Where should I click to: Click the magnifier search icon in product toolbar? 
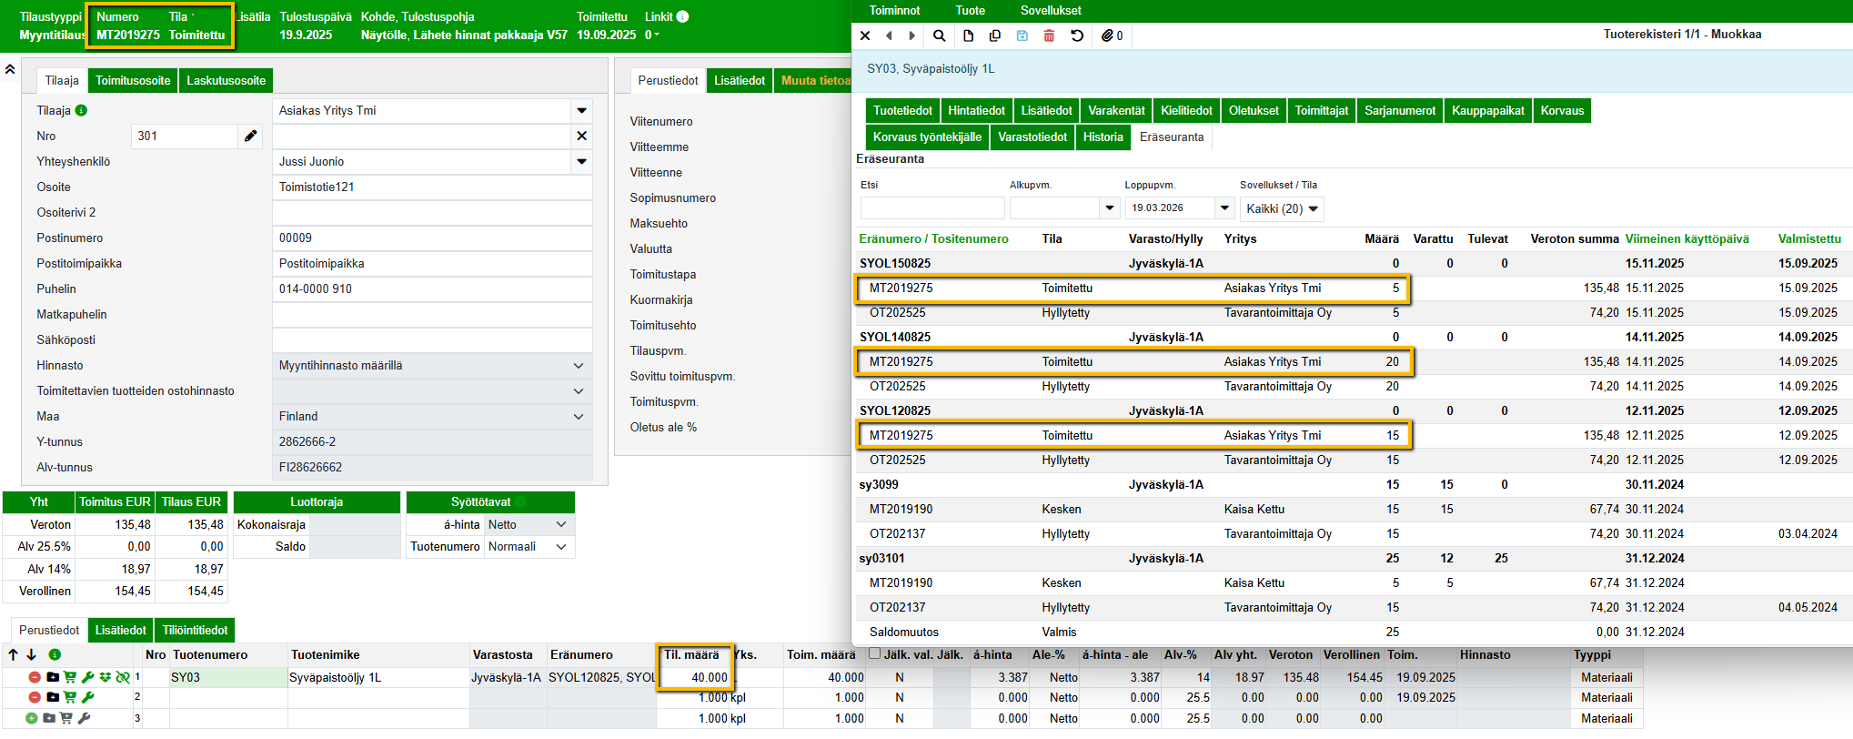point(939,35)
